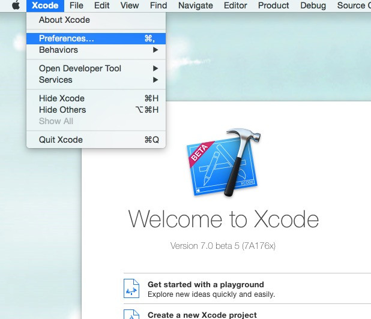Expand the Open Developer Tool submenu
The width and height of the screenshot is (371, 319).
click(96, 68)
